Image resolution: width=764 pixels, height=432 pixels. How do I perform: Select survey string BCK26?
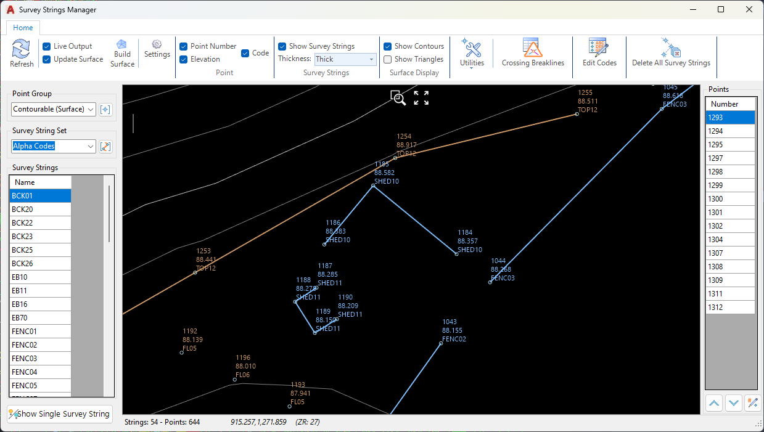(x=40, y=264)
